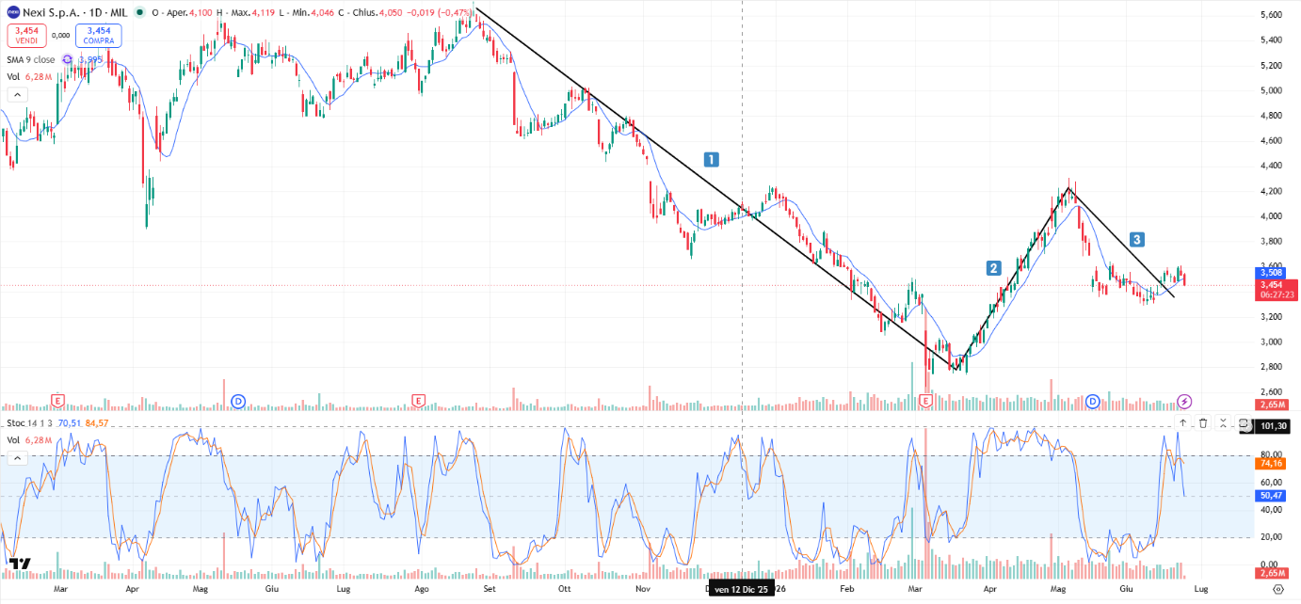Collapse the main chart indicator legend
1301x604 pixels.
(x=17, y=94)
